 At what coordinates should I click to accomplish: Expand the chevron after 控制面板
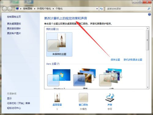pos(35,9)
